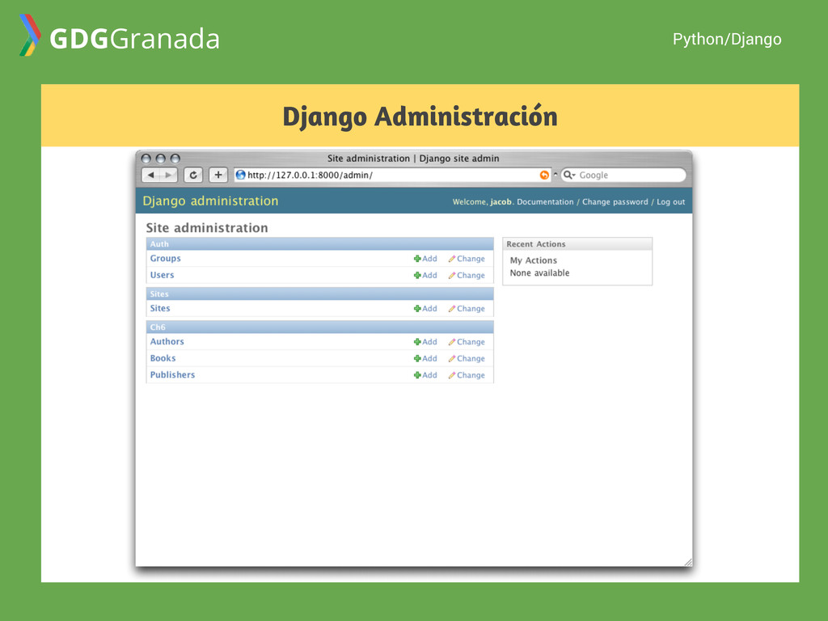This screenshot has width=828, height=621.
Task: Open the Publishers model link
Action: tap(172, 375)
